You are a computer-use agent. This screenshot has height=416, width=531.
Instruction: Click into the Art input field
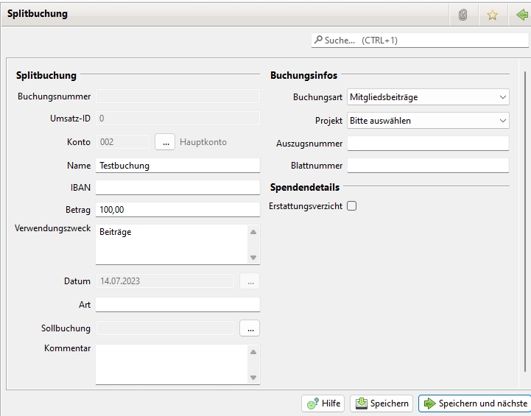point(177,305)
